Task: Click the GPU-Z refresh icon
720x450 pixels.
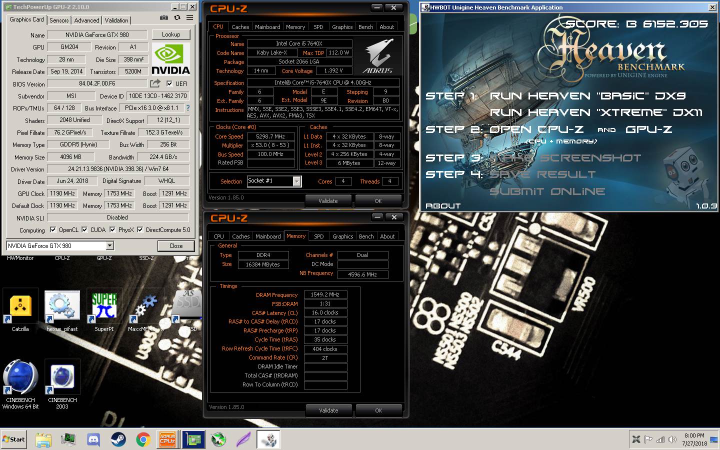Action: (x=177, y=17)
